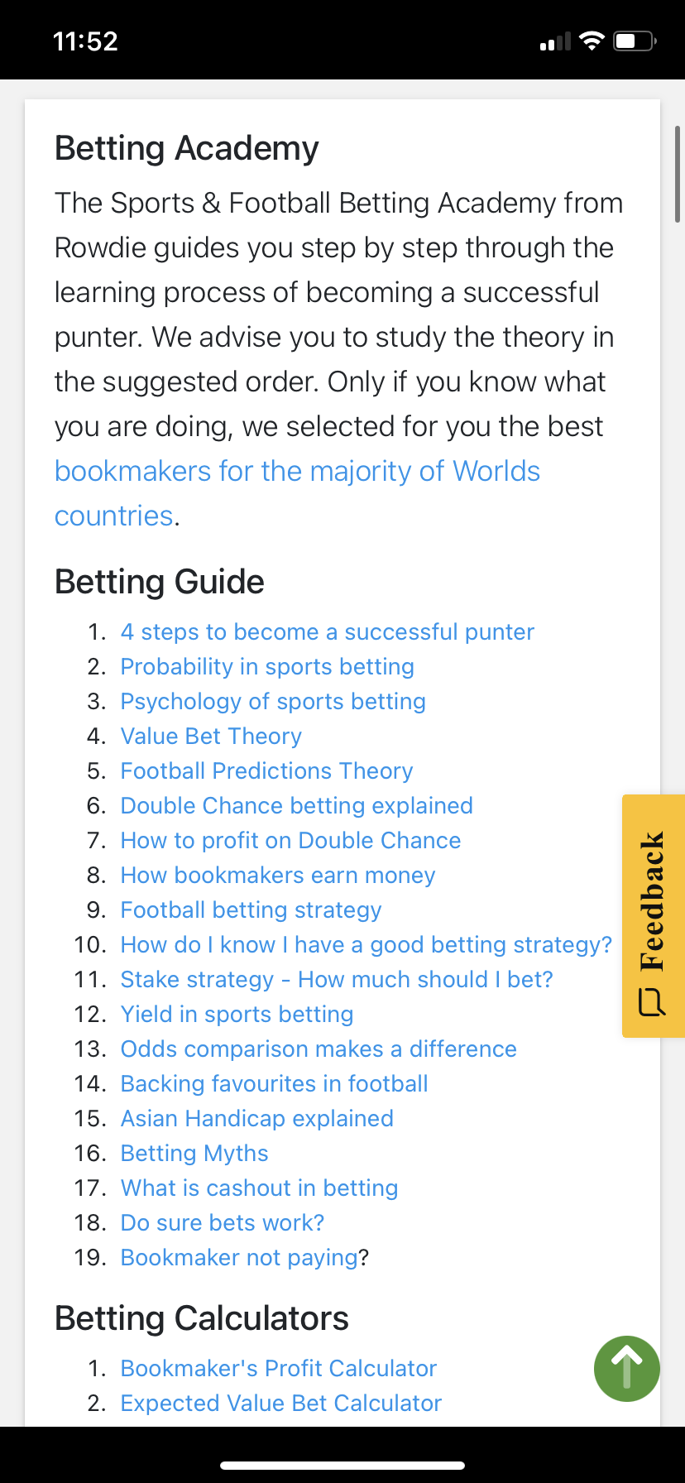
Task: Open Probability in sports betting article
Action: (267, 667)
